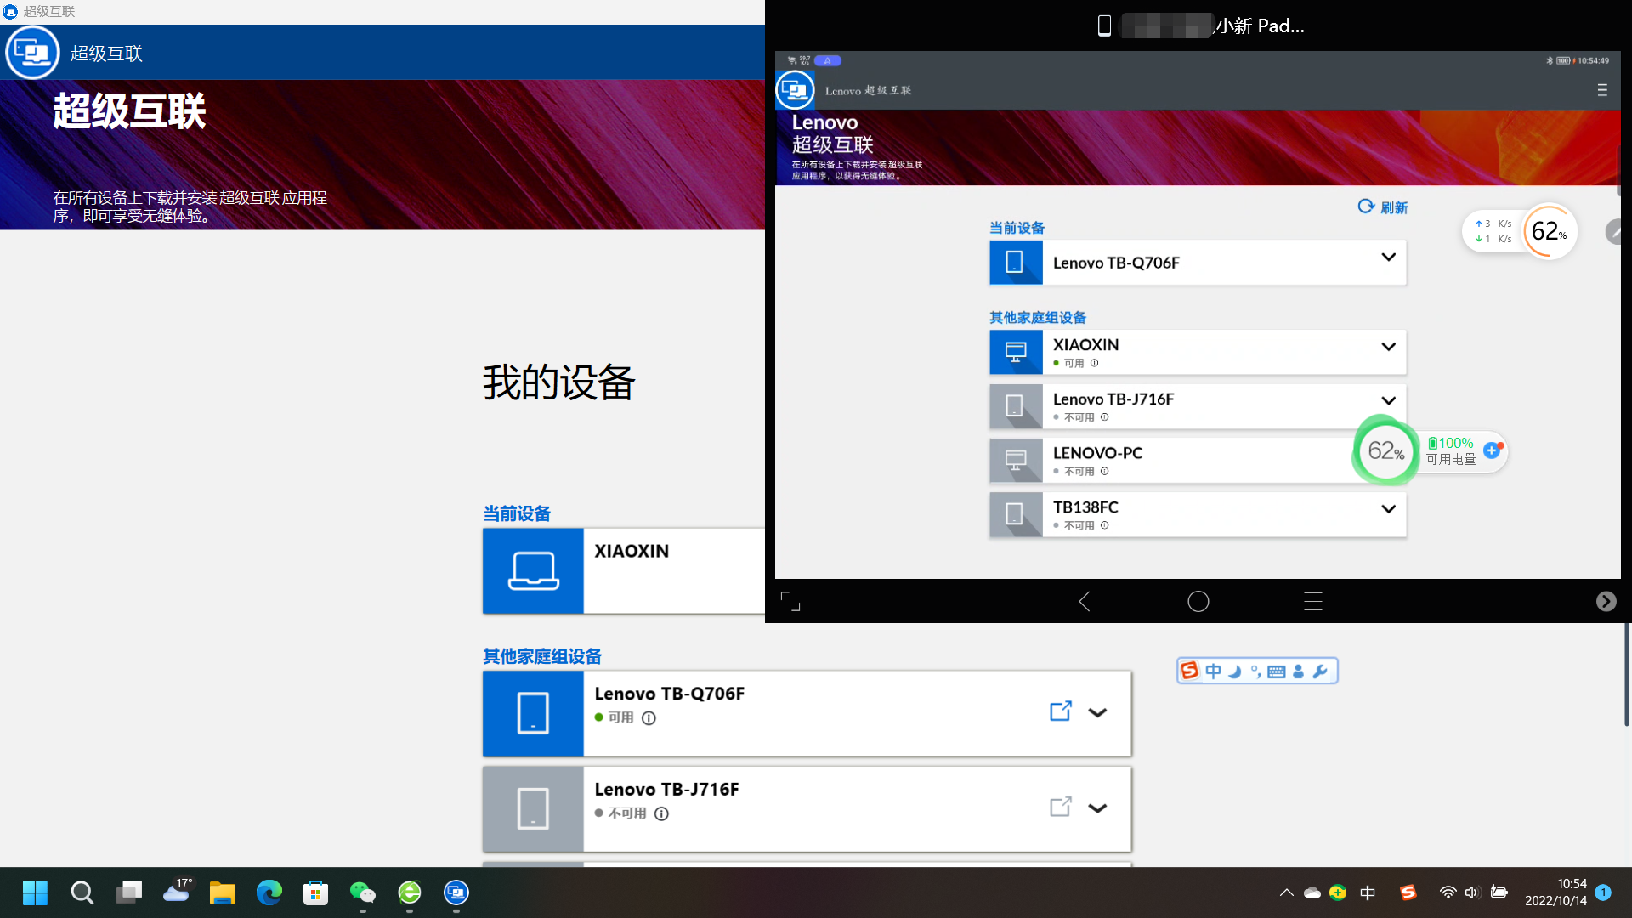Tap the tablet back navigation arrow
Viewport: 1632px width, 918px height.
pyautogui.click(x=1084, y=602)
